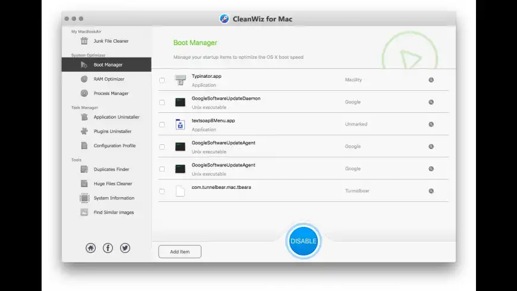
Task: Click the GoogleSoftwareUpdateDaemon terminal icon
Action: [180, 102]
